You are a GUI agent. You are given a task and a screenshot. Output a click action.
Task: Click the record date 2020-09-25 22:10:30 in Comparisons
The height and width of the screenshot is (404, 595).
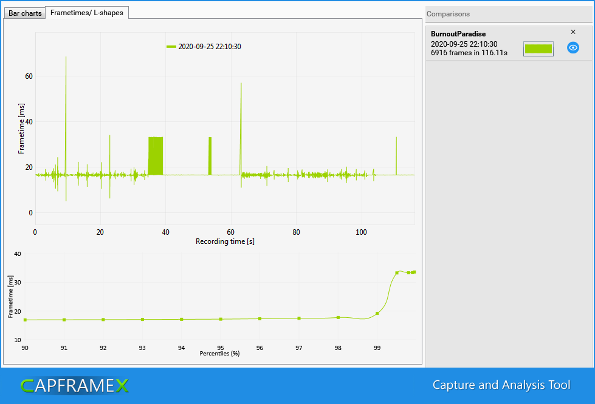(464, 44)
